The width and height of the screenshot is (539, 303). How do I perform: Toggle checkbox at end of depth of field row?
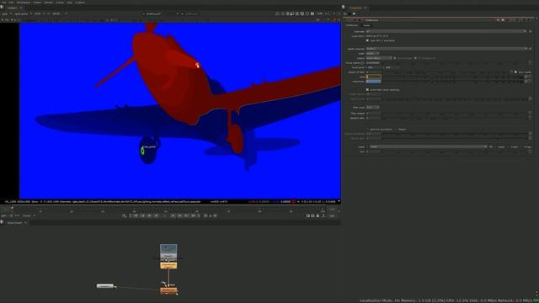(515, 72)
